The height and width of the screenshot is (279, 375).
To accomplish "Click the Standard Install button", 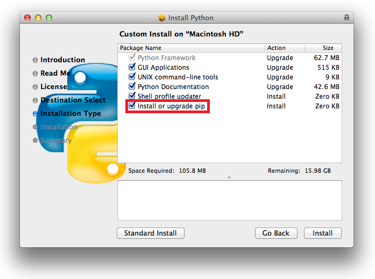I will [151, 233].
